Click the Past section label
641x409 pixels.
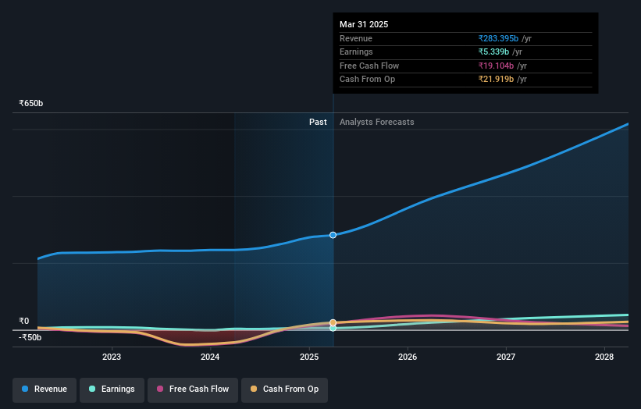pyautogui.click(x=318, y=123)
